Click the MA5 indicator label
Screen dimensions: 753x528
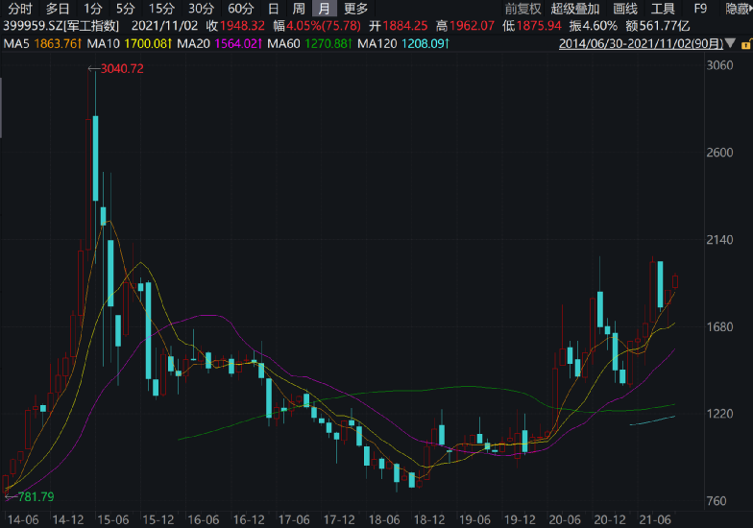pos(13,44)
